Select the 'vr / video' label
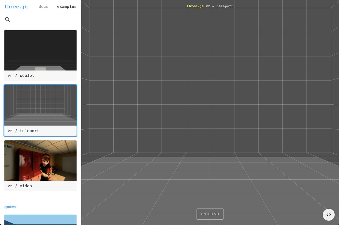This screenshot has height=225, width=339. (x=20, y=186)
